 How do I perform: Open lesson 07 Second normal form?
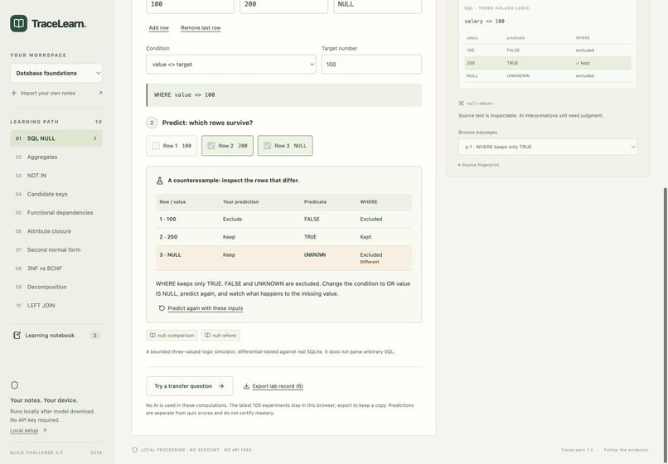point(56,249)
